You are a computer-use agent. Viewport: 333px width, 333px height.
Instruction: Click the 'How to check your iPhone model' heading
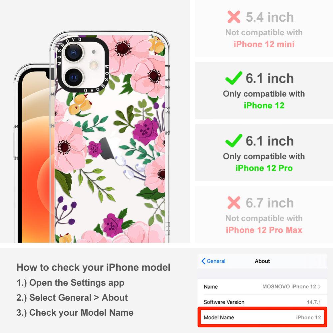(94, 267)
